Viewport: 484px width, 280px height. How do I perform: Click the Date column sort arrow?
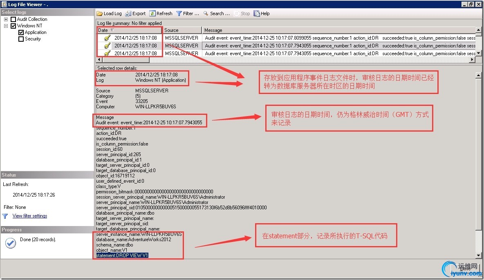[x=112, y=30]
